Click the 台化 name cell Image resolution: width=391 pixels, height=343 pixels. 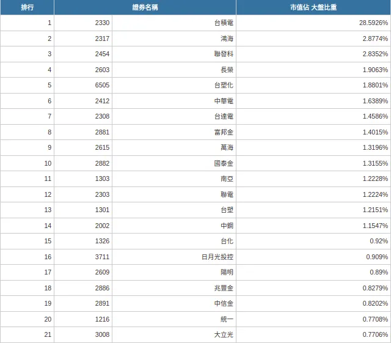174,241
